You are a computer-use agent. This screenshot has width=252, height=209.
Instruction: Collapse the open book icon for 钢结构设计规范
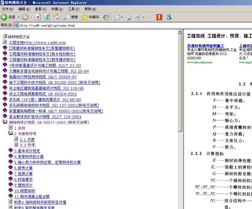(5, 122)
